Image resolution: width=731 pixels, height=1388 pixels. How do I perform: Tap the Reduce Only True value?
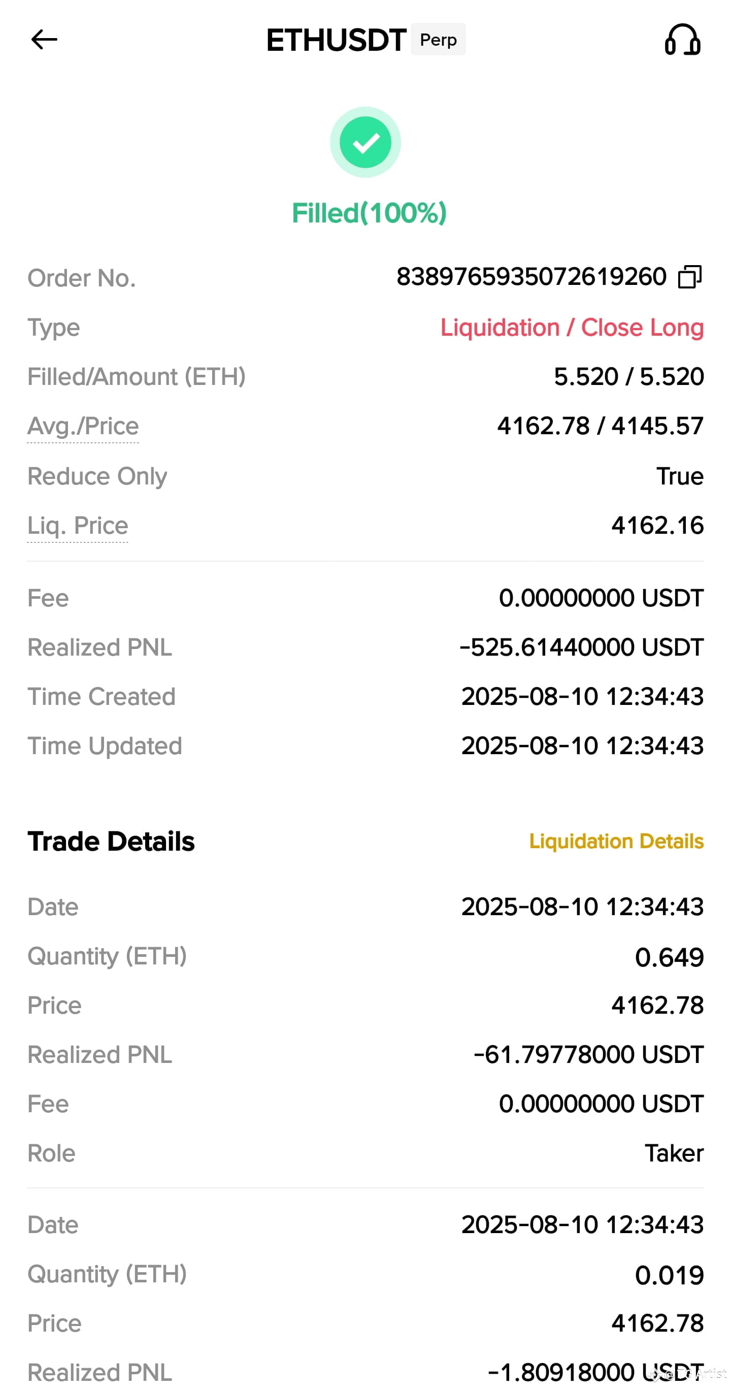(x=680, y=476)
